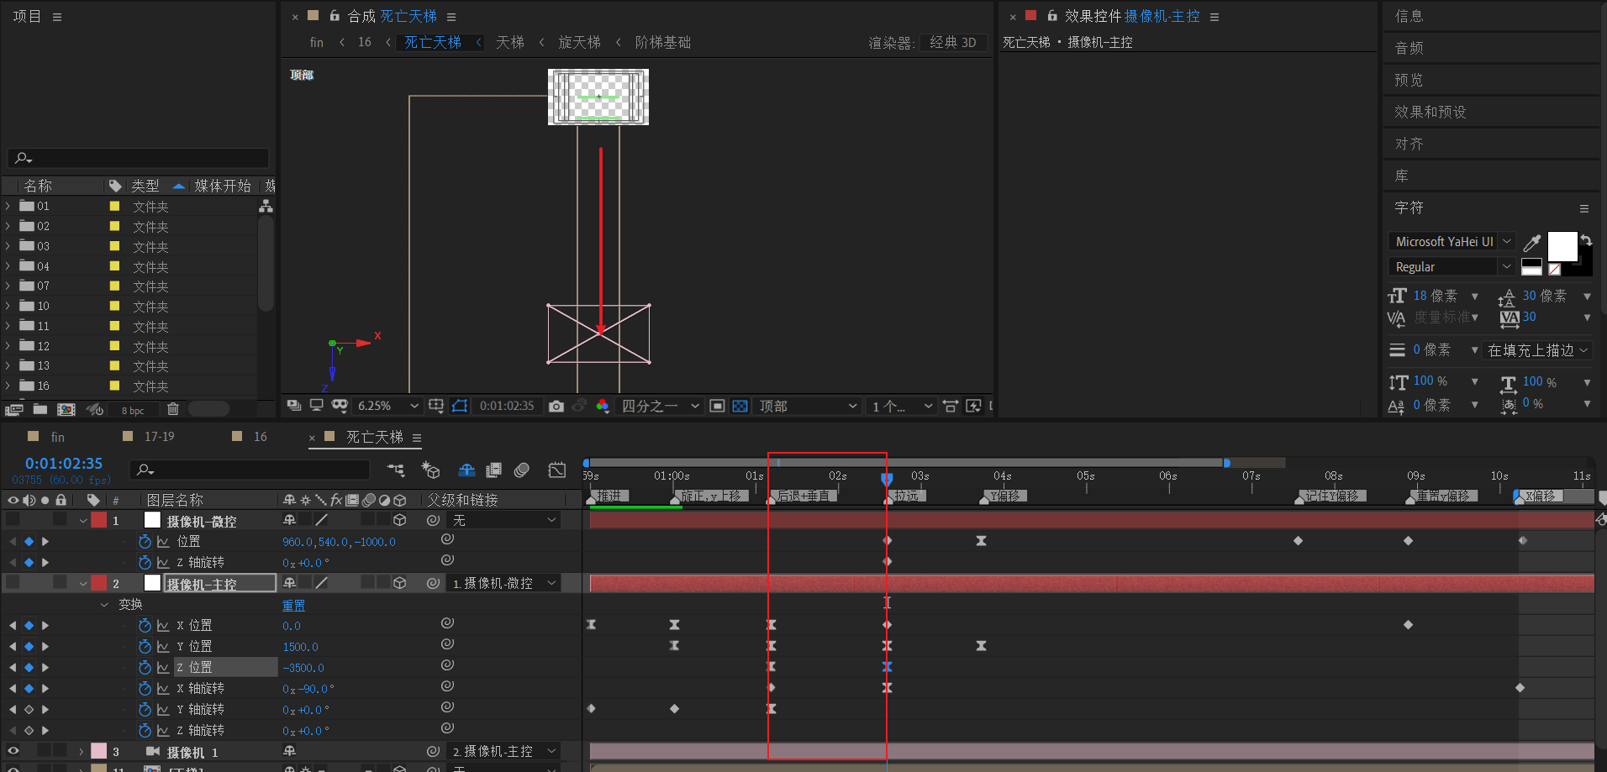Click the Z 位置 stopwatch icon

click(145, 667)
